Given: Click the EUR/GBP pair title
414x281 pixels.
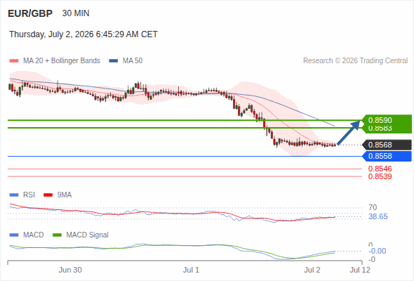Looking at the screenshot, I should (x=30, y=13).
